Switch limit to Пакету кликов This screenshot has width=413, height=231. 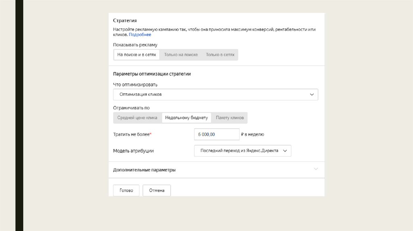point(229,118)
